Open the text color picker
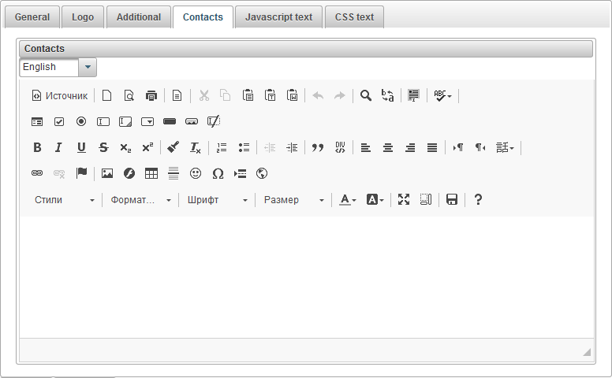The height and width of the screenshot is (378, 612). [347, 200]
